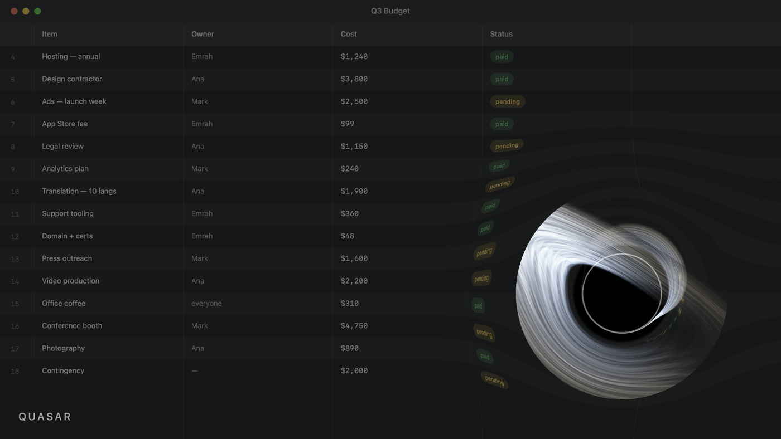781x439 pixels.
Task: Click the pending badge for Translation row
Action: 500,184
